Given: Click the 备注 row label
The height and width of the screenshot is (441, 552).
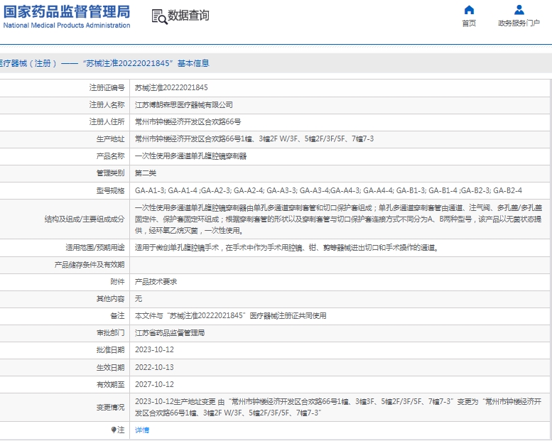Looking at the screenshot, I should click(118, 316).
